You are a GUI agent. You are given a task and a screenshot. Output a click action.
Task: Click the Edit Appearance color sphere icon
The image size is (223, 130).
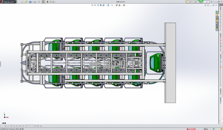[x=117, y=5]
